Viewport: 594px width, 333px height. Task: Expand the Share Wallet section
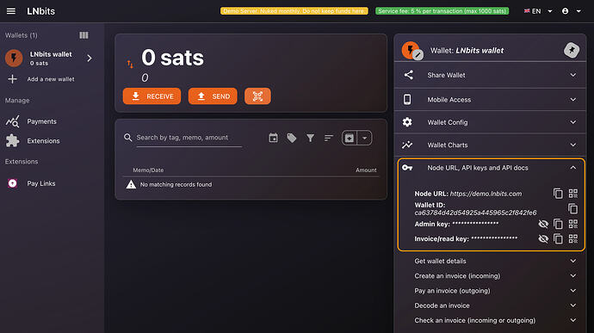(490, 75)
